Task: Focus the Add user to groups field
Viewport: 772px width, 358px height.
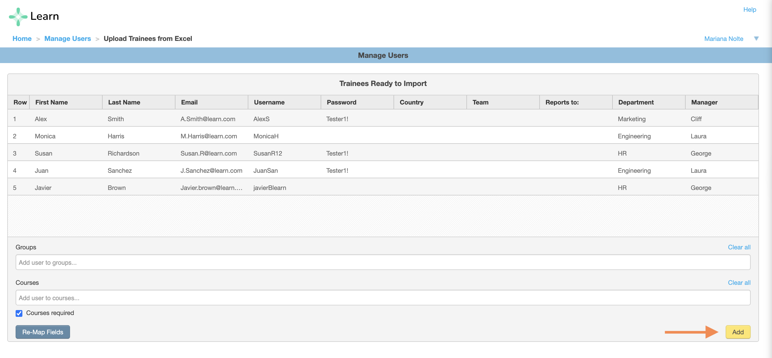Action: point(383,262)
